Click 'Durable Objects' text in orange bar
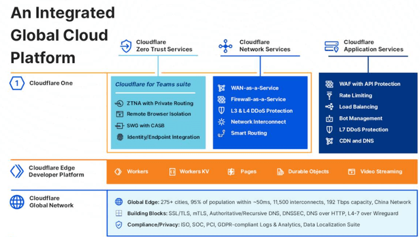Image resolution: width=420 pixels, height=237 pixels. [308, 171]
